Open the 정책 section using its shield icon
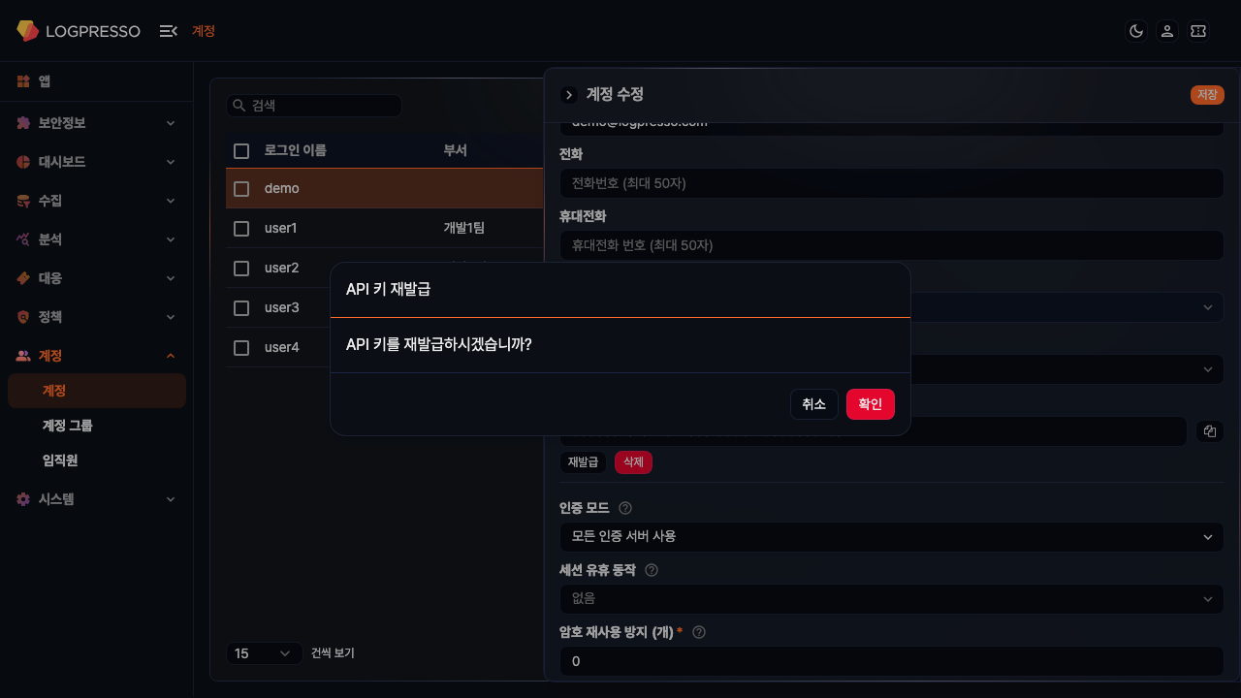The height and width of the screenshot is (698, 1241). coord(22,317)
